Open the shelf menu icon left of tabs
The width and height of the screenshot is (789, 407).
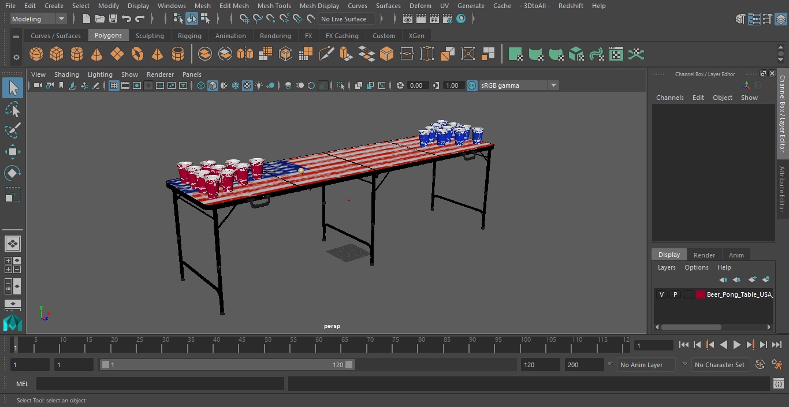coord(16,36)
